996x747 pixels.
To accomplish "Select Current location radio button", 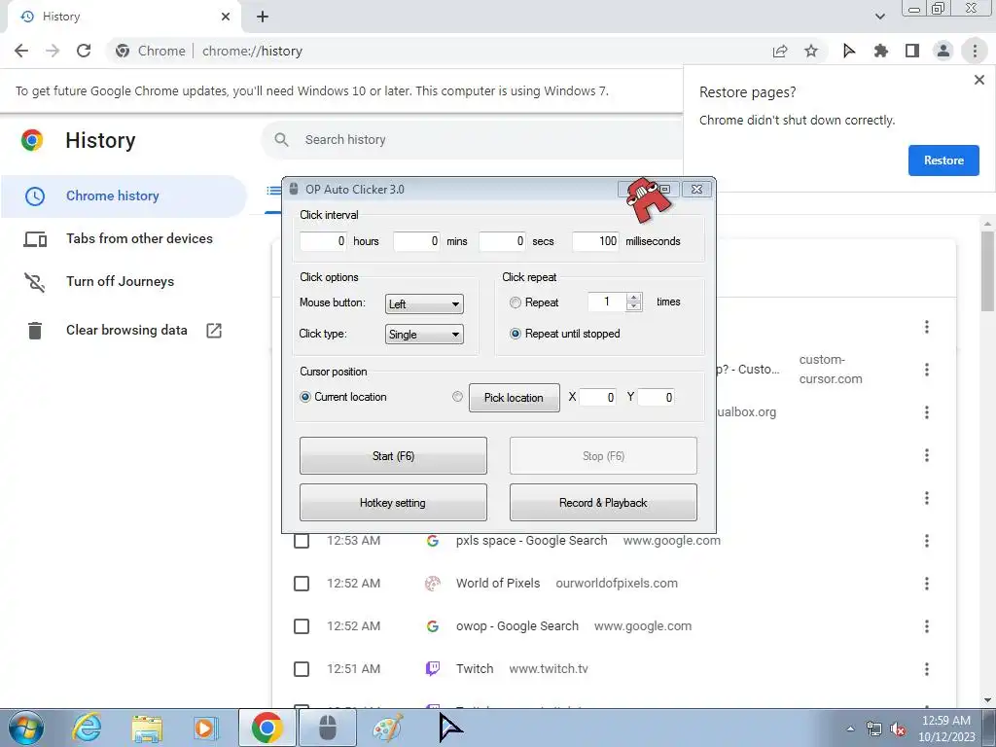I will pyautogui.click(x=305, y=397).
